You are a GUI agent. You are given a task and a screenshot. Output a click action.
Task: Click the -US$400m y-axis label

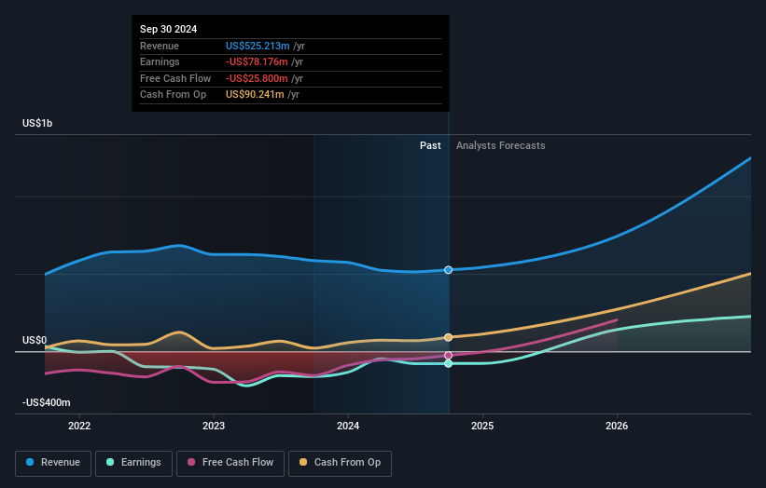46,402
